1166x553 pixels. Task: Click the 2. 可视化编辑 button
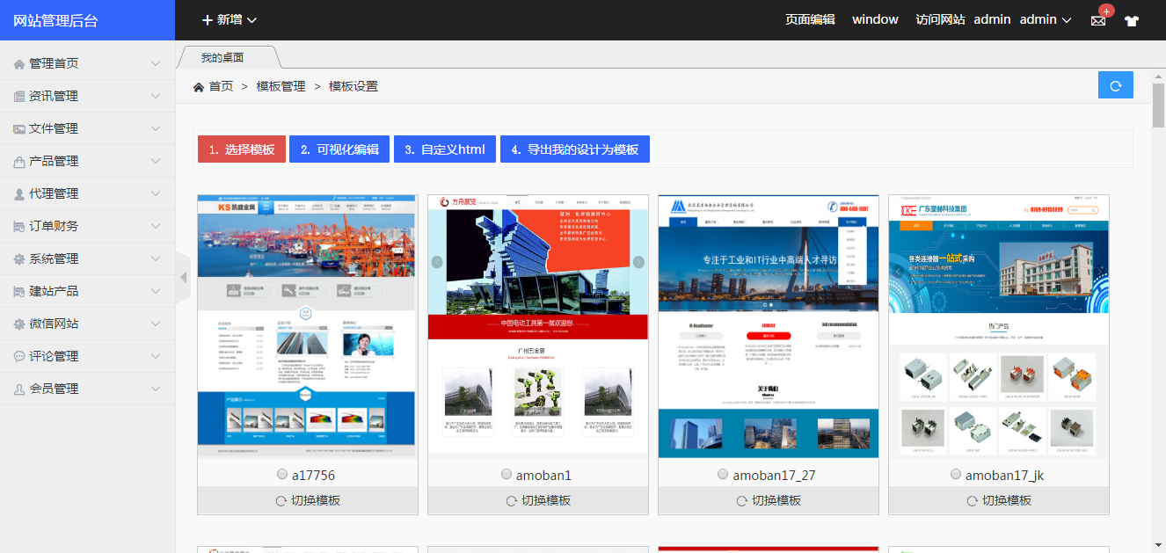(x=339, y=149)
